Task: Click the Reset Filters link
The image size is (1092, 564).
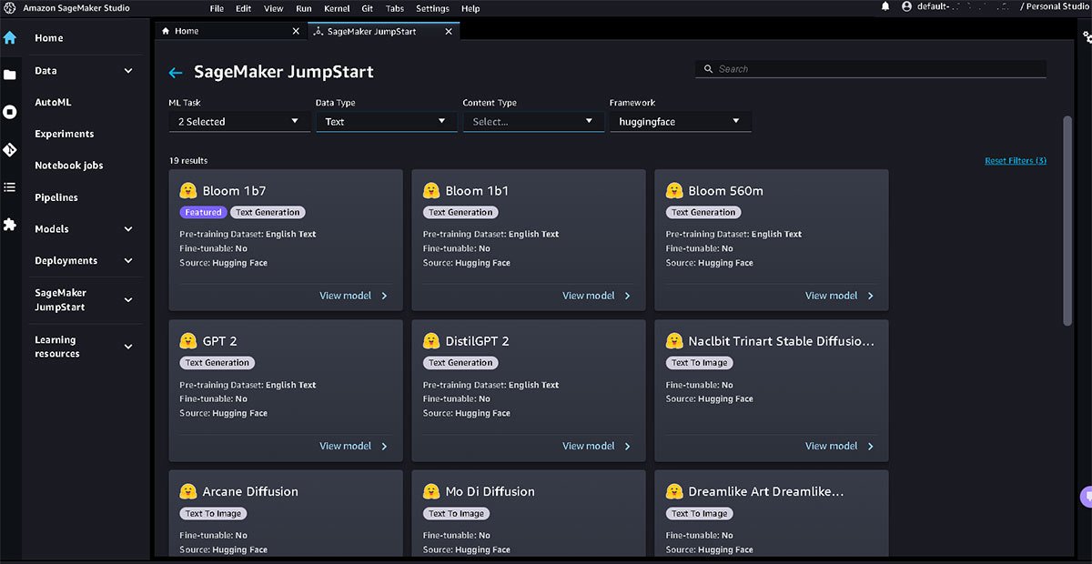Action: point(1015,161)
